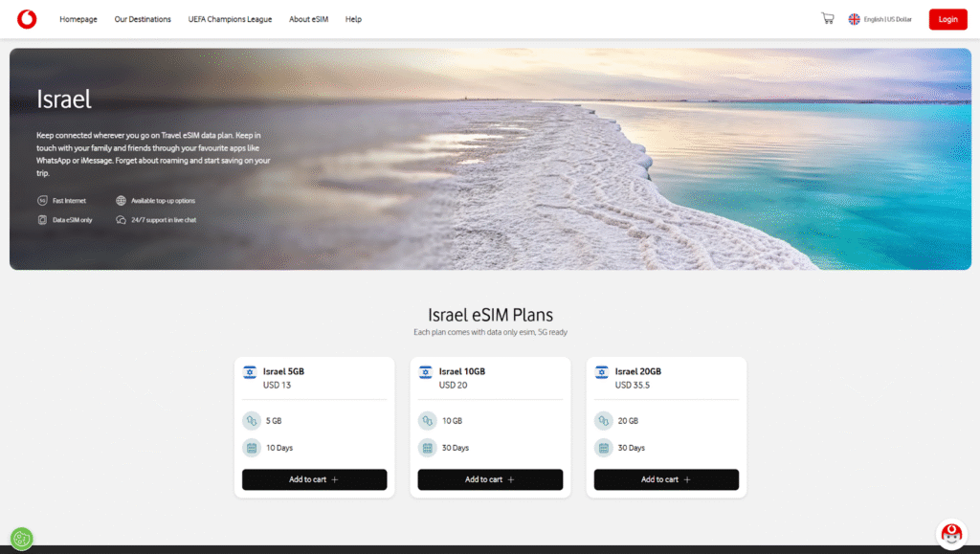Open the live chat widget in bottom-right corner
Screen dimensions: 980x554
(951, 533)
